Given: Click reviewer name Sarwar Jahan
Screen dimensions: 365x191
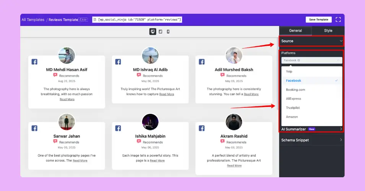Looking at the screenshot, I should click(67, 136).
